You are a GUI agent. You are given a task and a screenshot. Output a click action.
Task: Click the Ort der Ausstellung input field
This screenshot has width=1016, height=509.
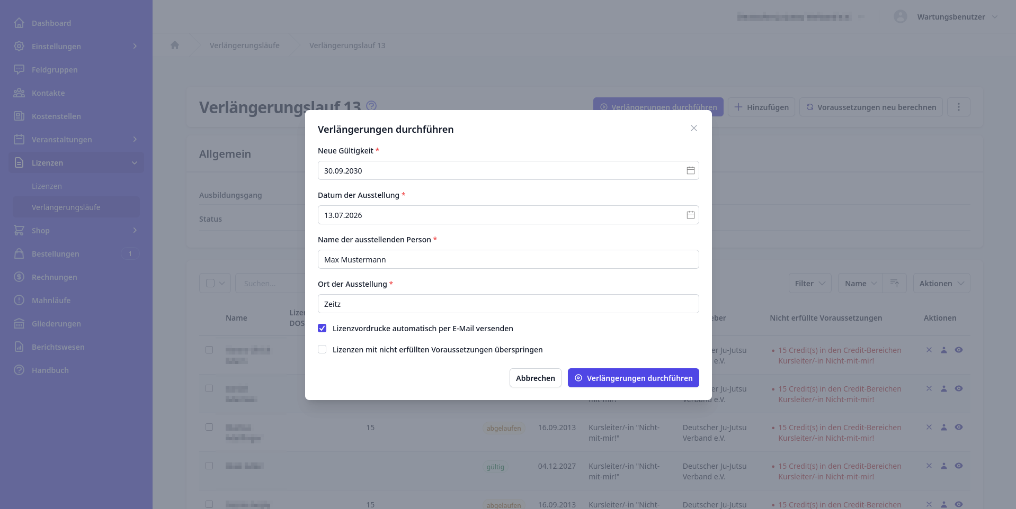click(x=508, y=304)
